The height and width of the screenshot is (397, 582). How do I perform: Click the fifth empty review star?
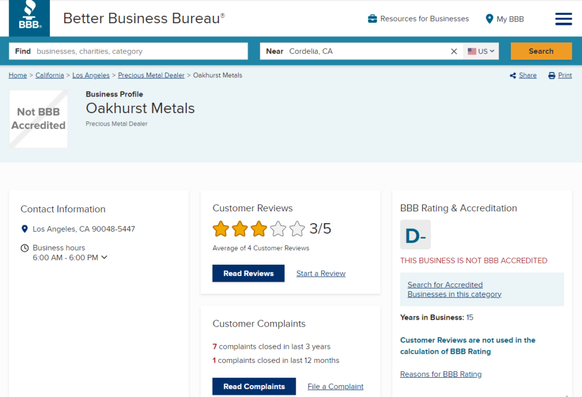pos(297,229)
